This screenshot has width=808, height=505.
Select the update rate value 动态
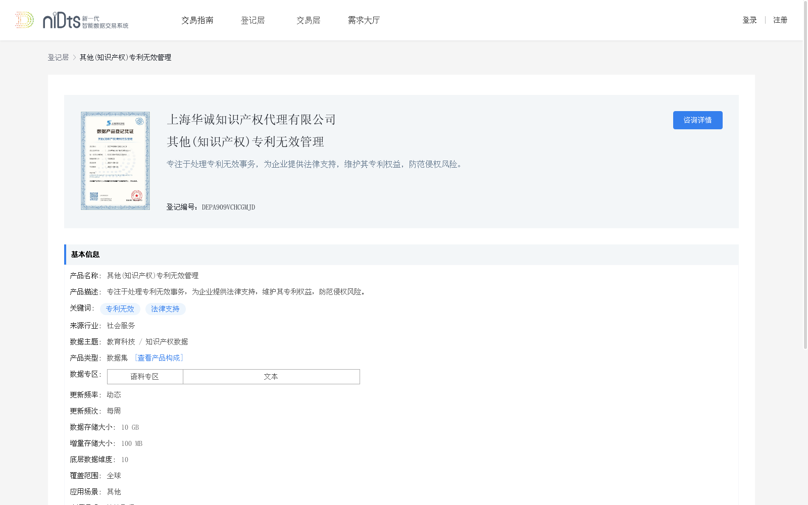coord(114,395)
